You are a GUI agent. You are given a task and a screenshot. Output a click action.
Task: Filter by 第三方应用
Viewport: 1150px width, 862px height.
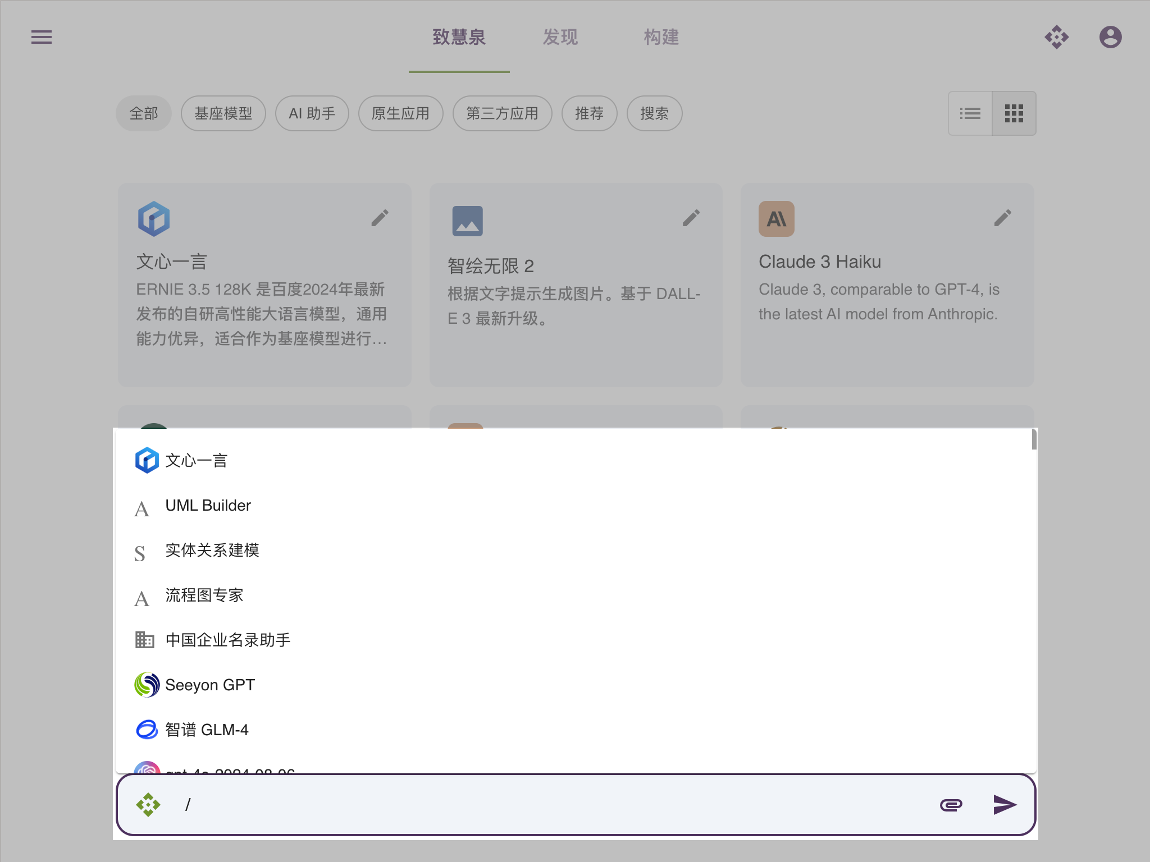pos(503,113)
